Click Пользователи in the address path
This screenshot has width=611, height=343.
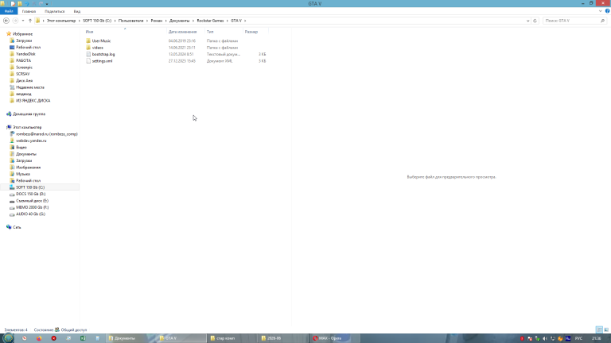pyautogui.click(x=131, y=21)
